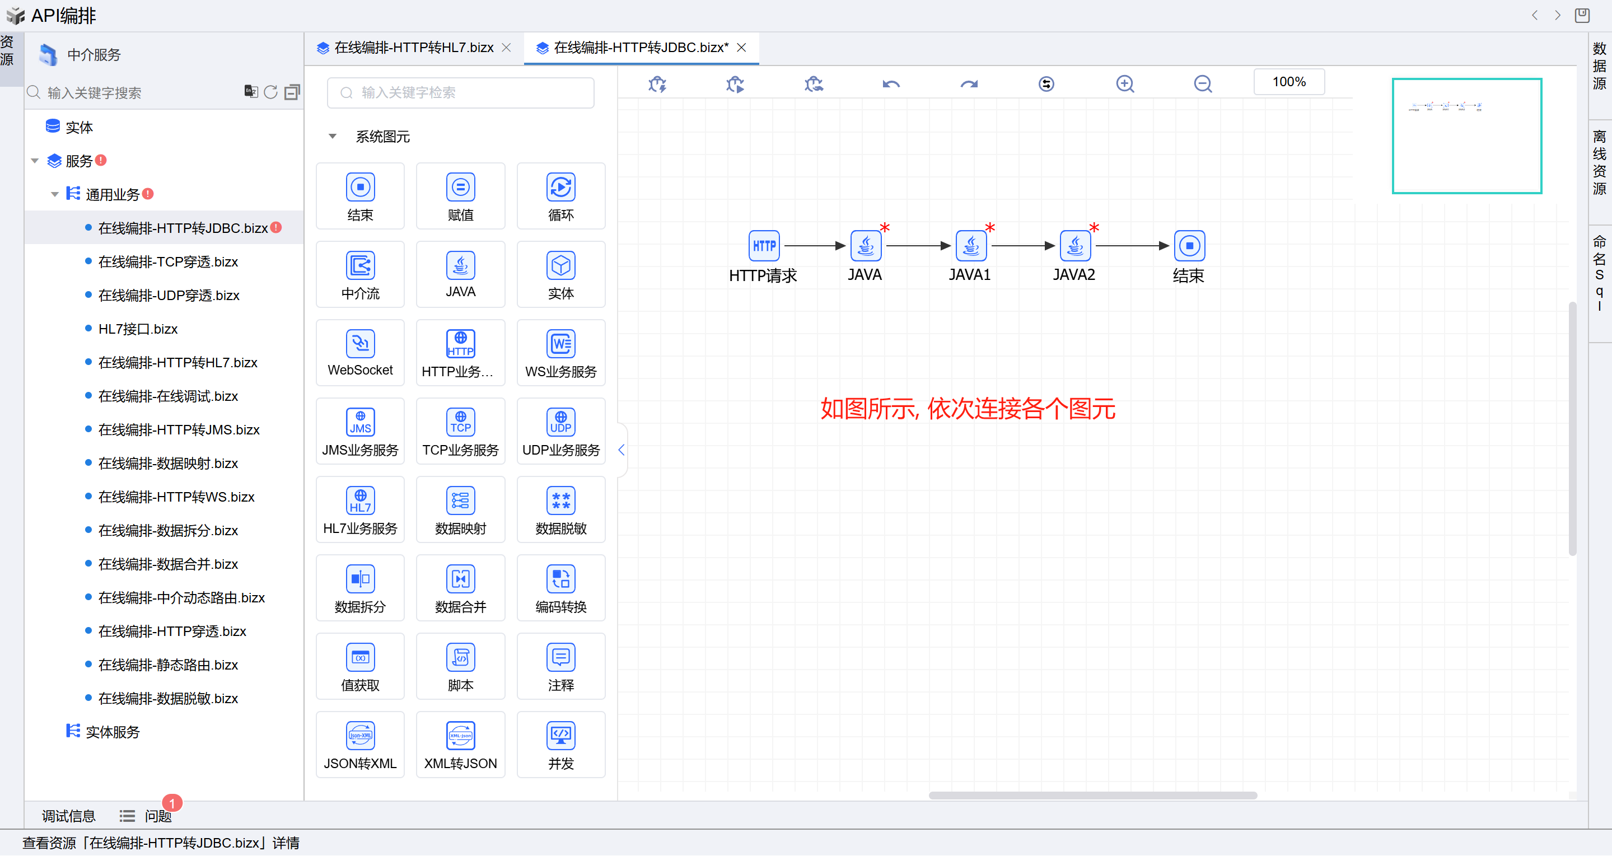Click the palette keyword search field
Image resolution: width=1612 pixels, height=856 pixels.
(460, 92)
